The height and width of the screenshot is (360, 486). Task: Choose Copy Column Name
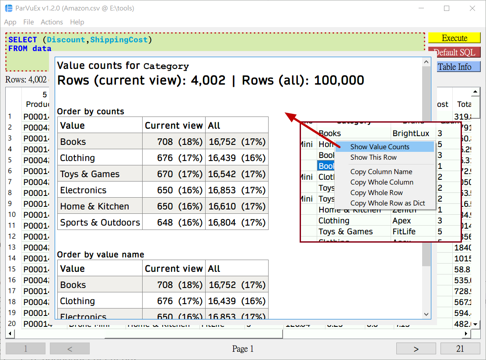click(385, 171)
